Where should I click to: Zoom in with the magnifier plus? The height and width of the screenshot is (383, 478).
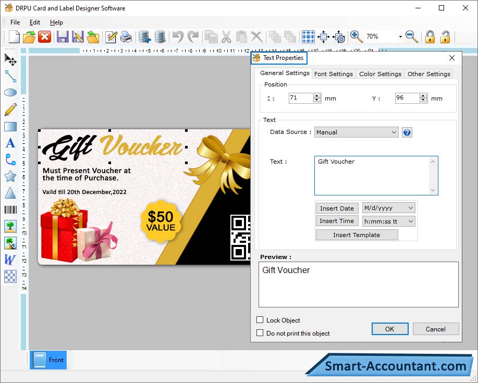[356, 37]
